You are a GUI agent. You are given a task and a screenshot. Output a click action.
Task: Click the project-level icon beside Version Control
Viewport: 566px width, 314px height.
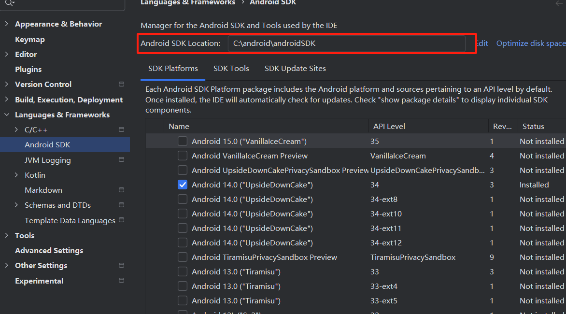click(121, 84)
